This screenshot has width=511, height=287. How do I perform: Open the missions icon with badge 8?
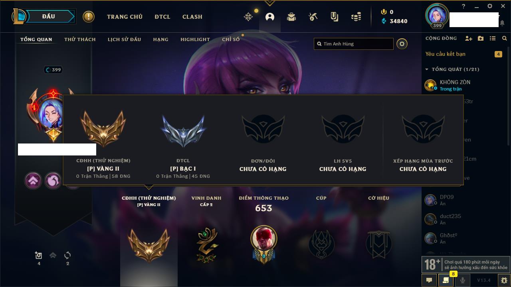pyautogui.click(x=446, y=280)
